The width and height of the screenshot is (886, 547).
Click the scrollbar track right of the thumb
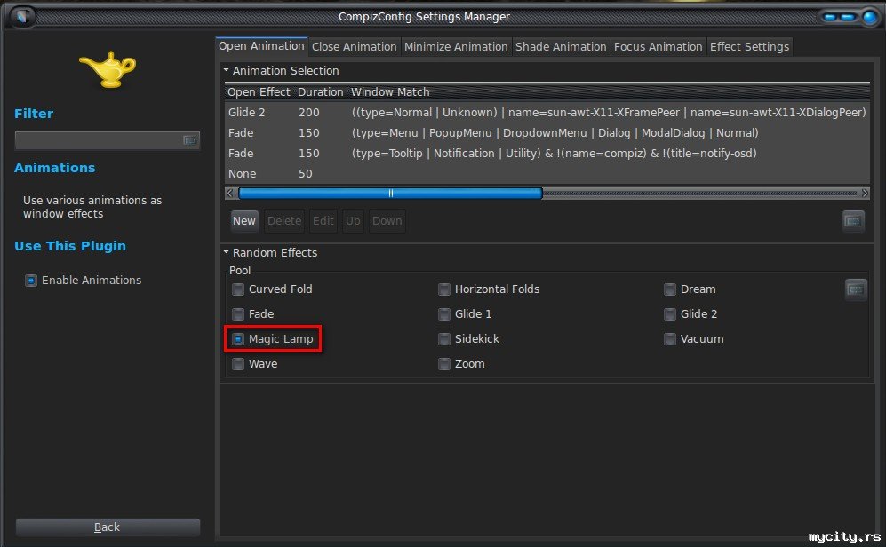click(700, 193)
